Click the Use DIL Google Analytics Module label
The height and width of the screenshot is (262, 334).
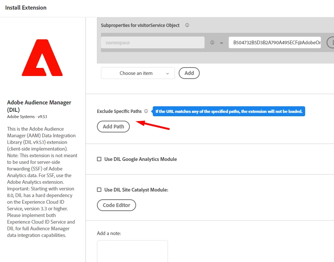[x=141, y=159]
